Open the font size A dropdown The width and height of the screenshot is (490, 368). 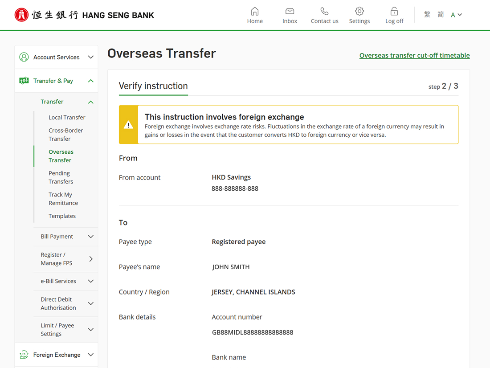tap(456, 15)
